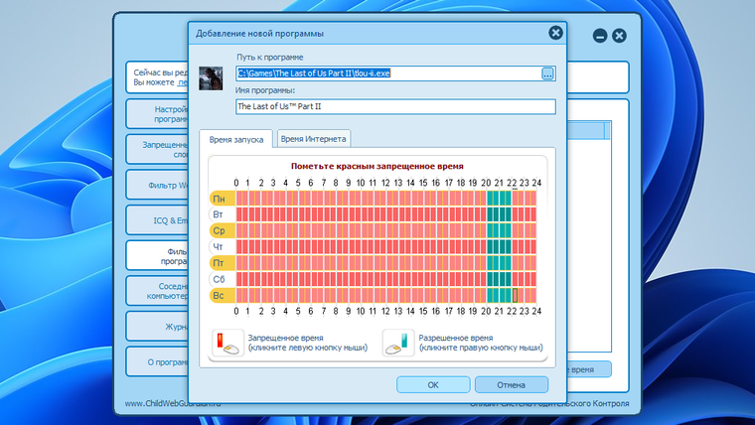Click the forbidden time red mouse icon
The width and height of the screenshot is (755, 425).
click(227, 343)
